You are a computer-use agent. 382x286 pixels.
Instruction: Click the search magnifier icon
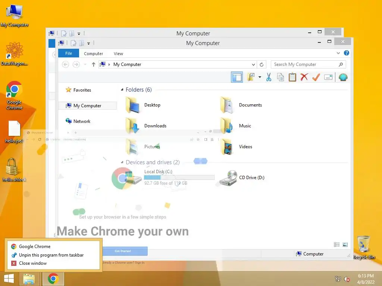pyautogui.click(x=341, y=64)
